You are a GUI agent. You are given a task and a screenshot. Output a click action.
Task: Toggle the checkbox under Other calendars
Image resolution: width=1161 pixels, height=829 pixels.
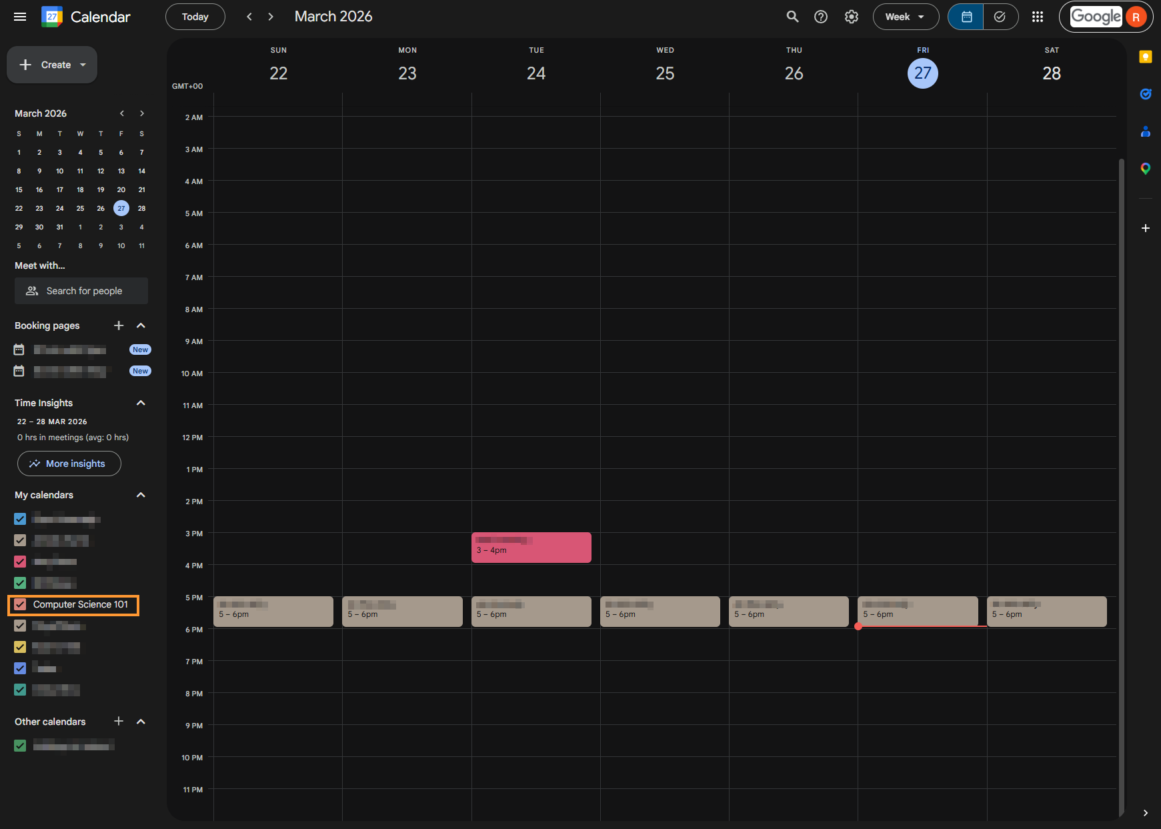[20, 746]
